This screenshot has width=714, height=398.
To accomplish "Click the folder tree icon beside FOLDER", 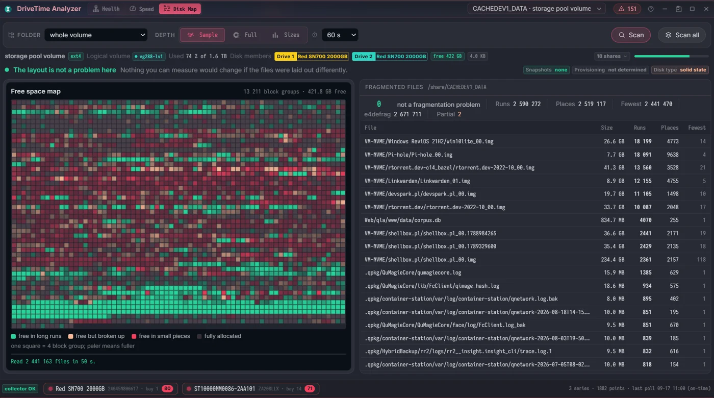I will pyautogui.click(x=11, y=35).
